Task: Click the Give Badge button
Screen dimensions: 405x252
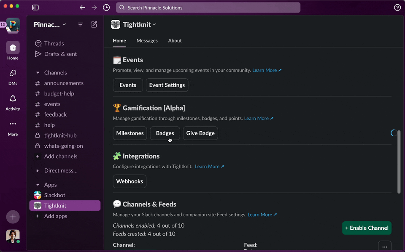Action: point(200,133)
